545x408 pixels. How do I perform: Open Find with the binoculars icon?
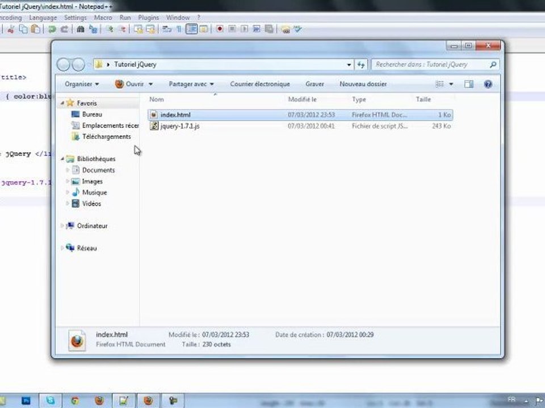pos(80,29)
